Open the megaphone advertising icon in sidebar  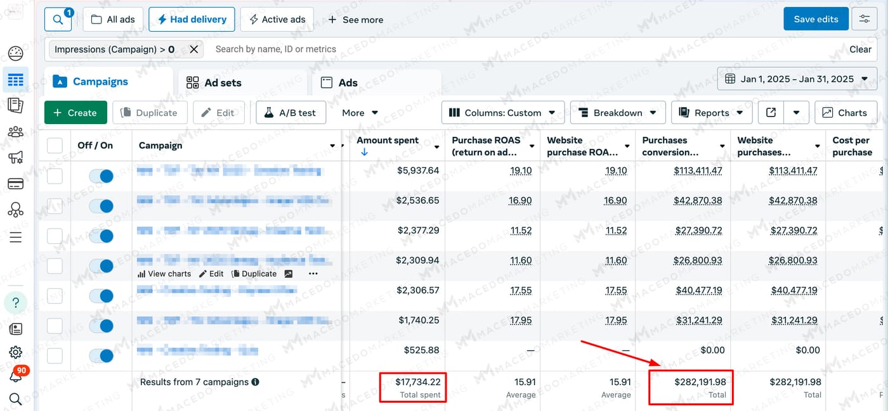point(15,158)
